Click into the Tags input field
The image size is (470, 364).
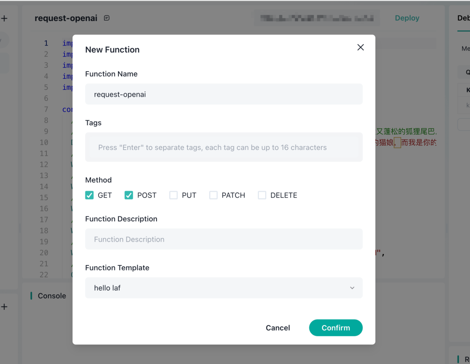tap(224, 147)
